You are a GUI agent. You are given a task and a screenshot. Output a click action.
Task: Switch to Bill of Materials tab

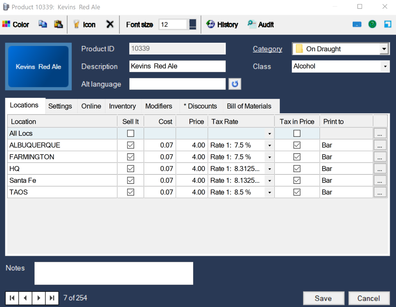point(249,106)
